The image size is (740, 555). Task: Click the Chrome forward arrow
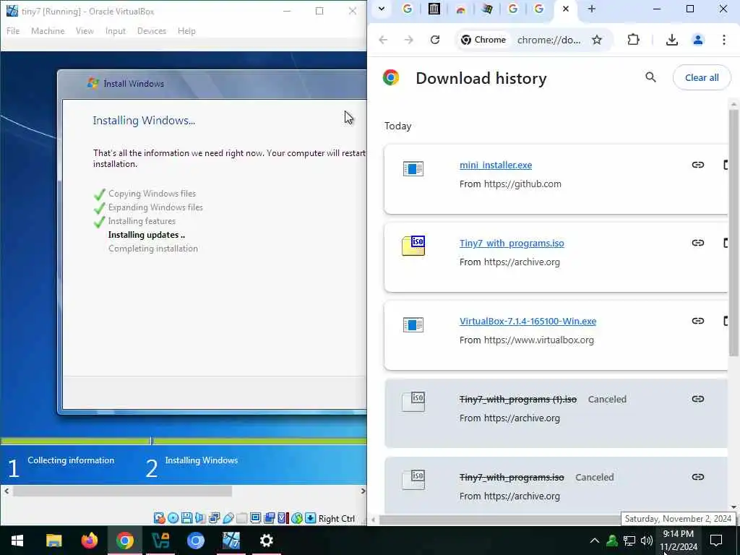[409, 40]
